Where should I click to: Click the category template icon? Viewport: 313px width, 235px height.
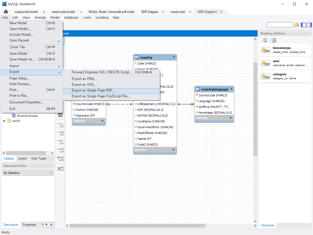pyautogui.click(x=265, y=76)
